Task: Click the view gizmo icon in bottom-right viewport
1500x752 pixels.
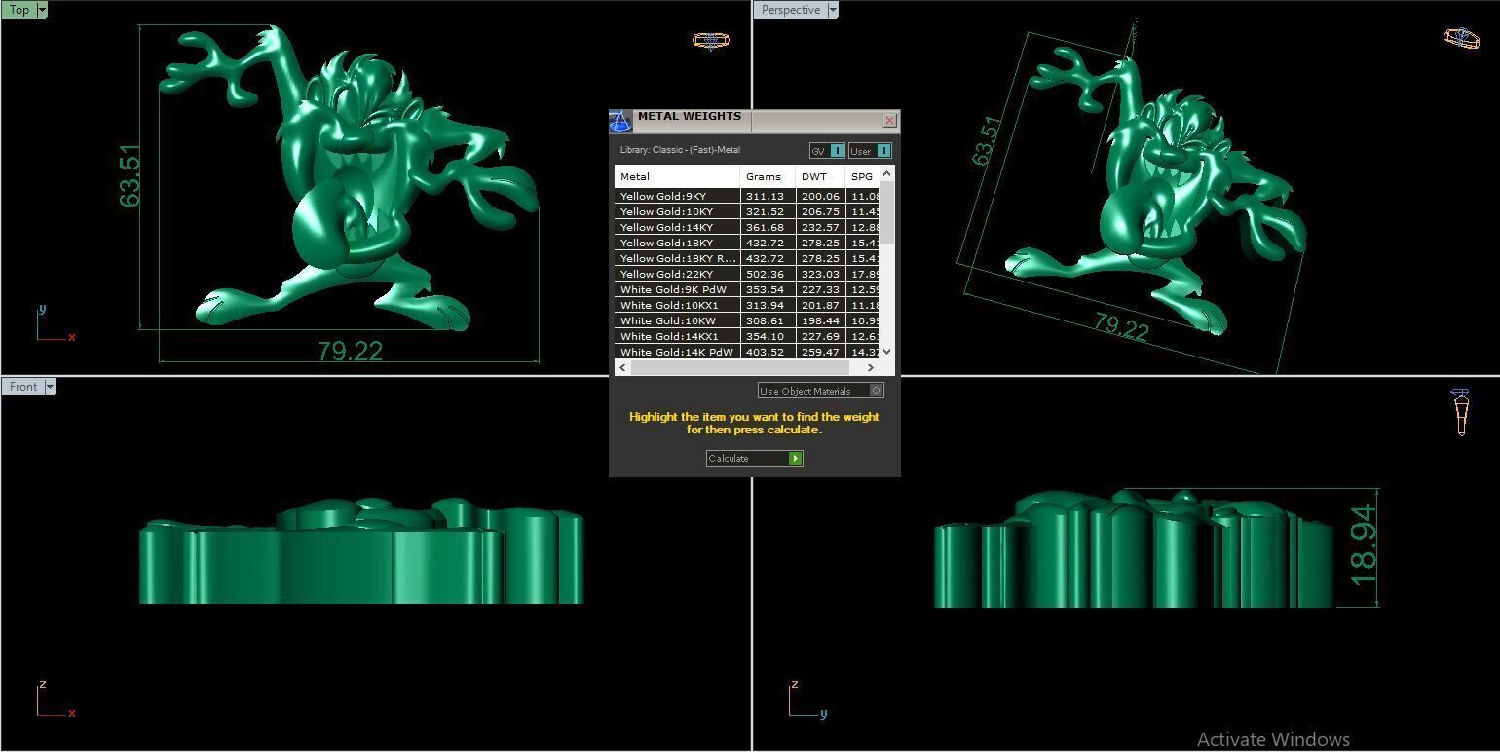Action: 1461,412
